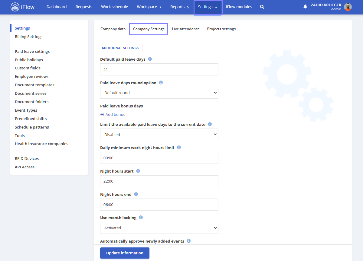The image size is (363, 261).
Task: Click the Night hours end field
Action: pos(159,205)
